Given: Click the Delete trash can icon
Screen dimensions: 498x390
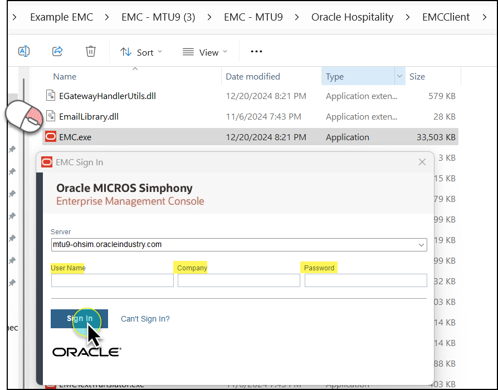Looking at the screenshot, I should click(x=91, y=52).
